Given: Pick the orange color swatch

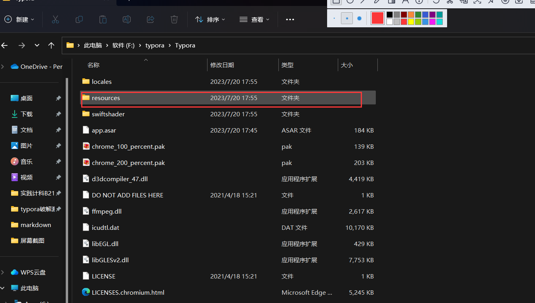Looking at the screenshot, I should [x=411, y=15].
